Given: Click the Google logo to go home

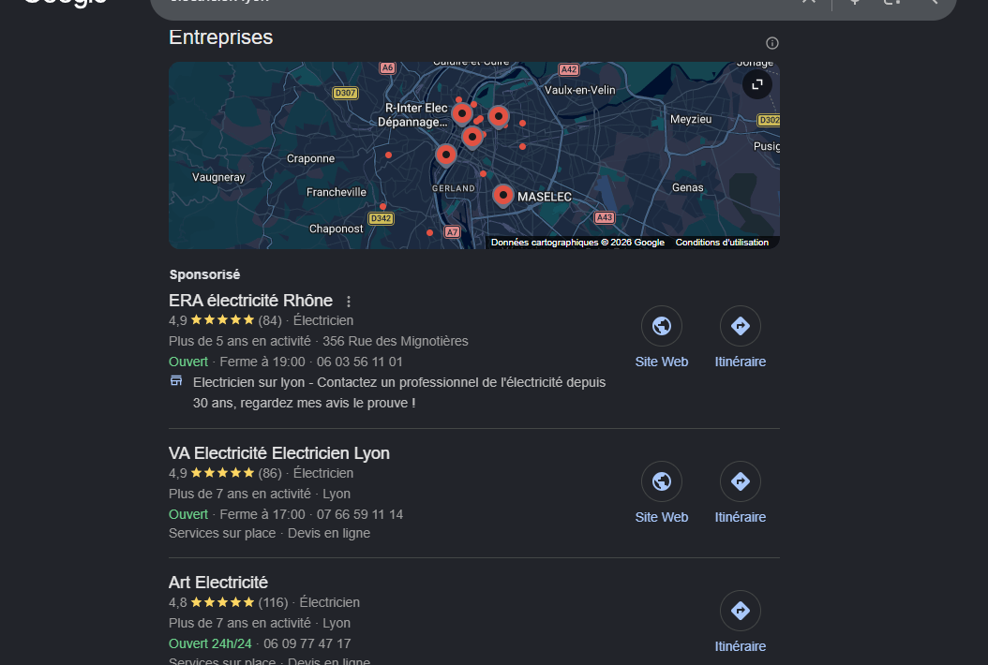Looking at the screenshot, I should click(x=66, y=2).
